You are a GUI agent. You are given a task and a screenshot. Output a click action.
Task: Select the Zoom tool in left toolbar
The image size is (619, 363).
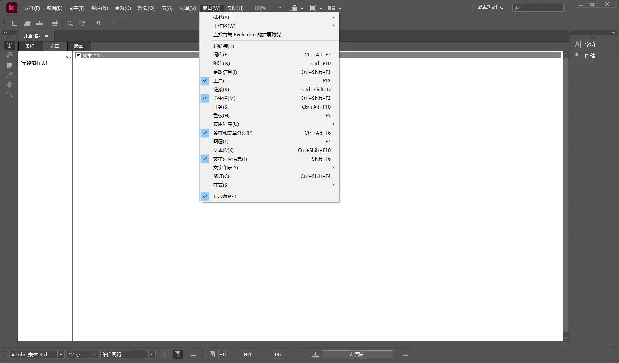(x=9, y=94)
